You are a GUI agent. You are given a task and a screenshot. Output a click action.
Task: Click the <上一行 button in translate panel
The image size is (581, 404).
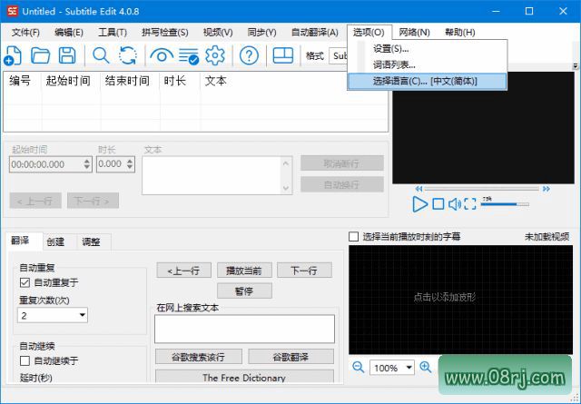(x=183, y=271)
